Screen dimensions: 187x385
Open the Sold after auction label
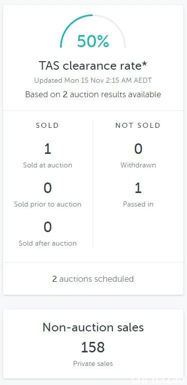pyautogui.click(x=48, y=243)
